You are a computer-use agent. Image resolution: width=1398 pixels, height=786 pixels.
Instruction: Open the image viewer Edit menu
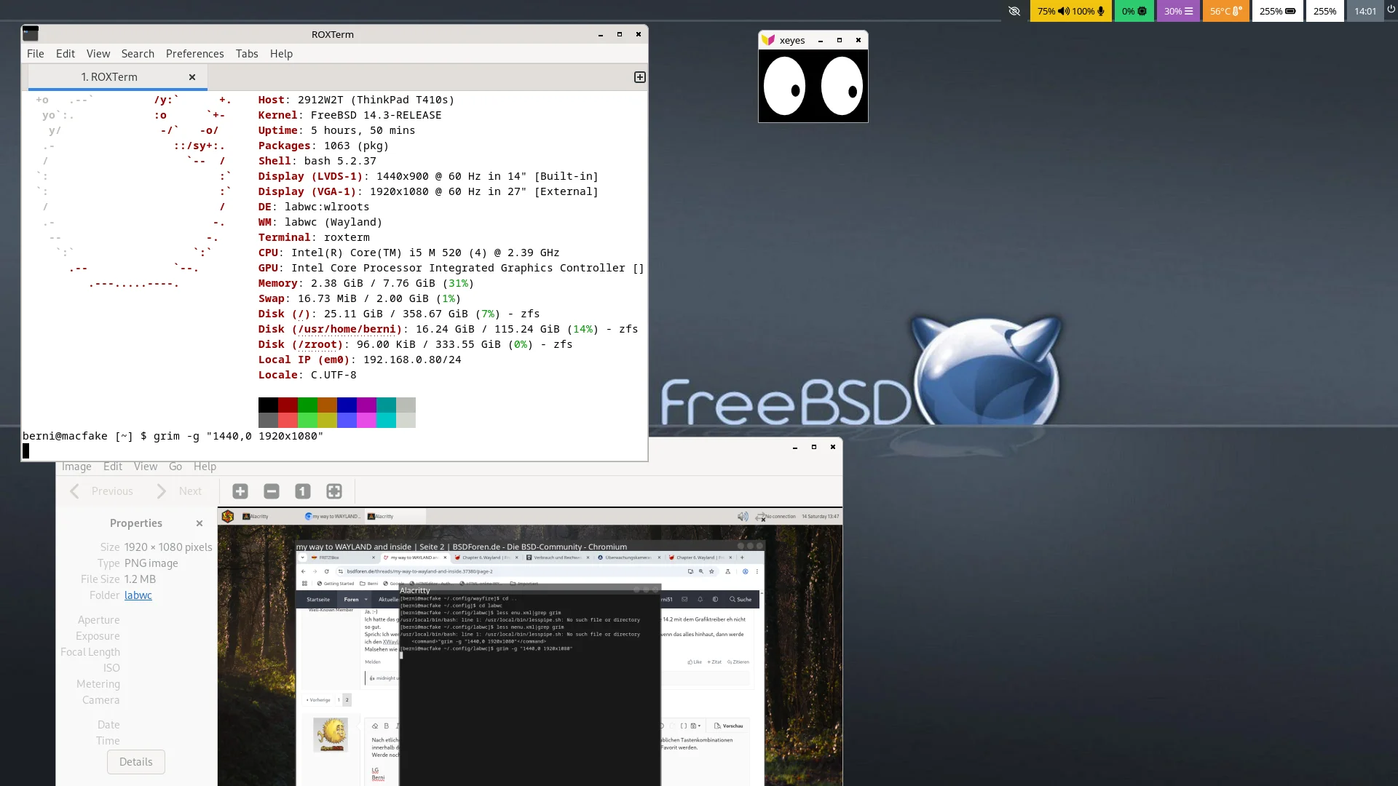(x=113, y=467)
